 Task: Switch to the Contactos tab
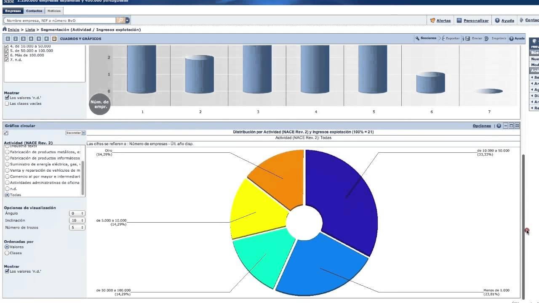tap(34, 11)
